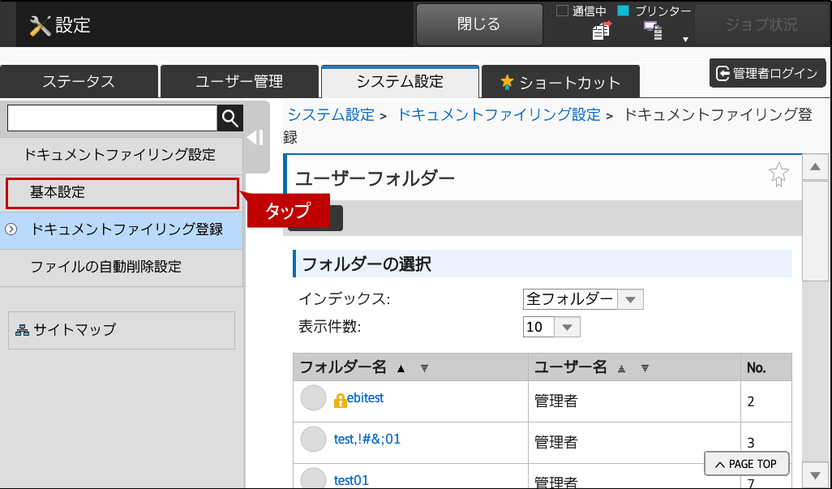The height and width of the screenshot is (489, 832).
Task: Collapse the left sidebar panel arrow
Action: click(x=255, y=137)
